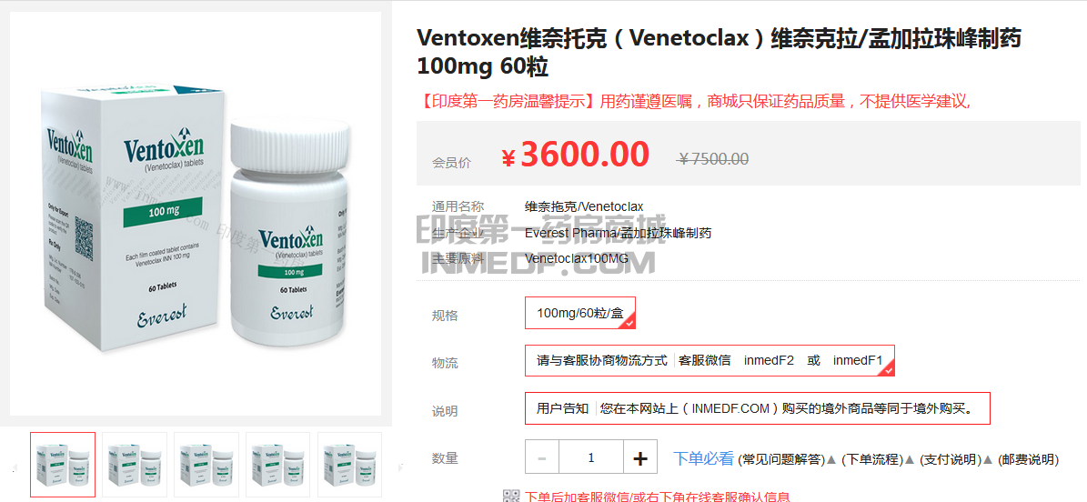
Task: Click the QR code icon beside customer-service notice
Action: pyautogui.click(x=511, y=496)
